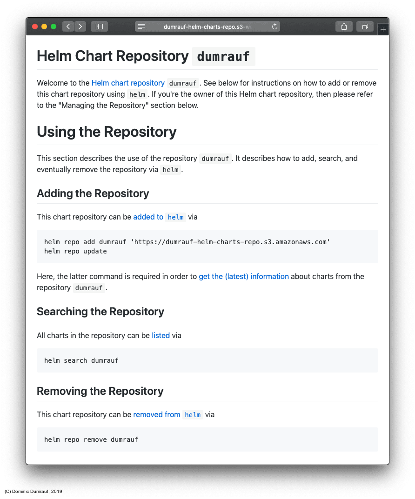This screenshot has height=499, width=415.
Task: Activate Reader View in the address bar
Action: click(141, 27)
